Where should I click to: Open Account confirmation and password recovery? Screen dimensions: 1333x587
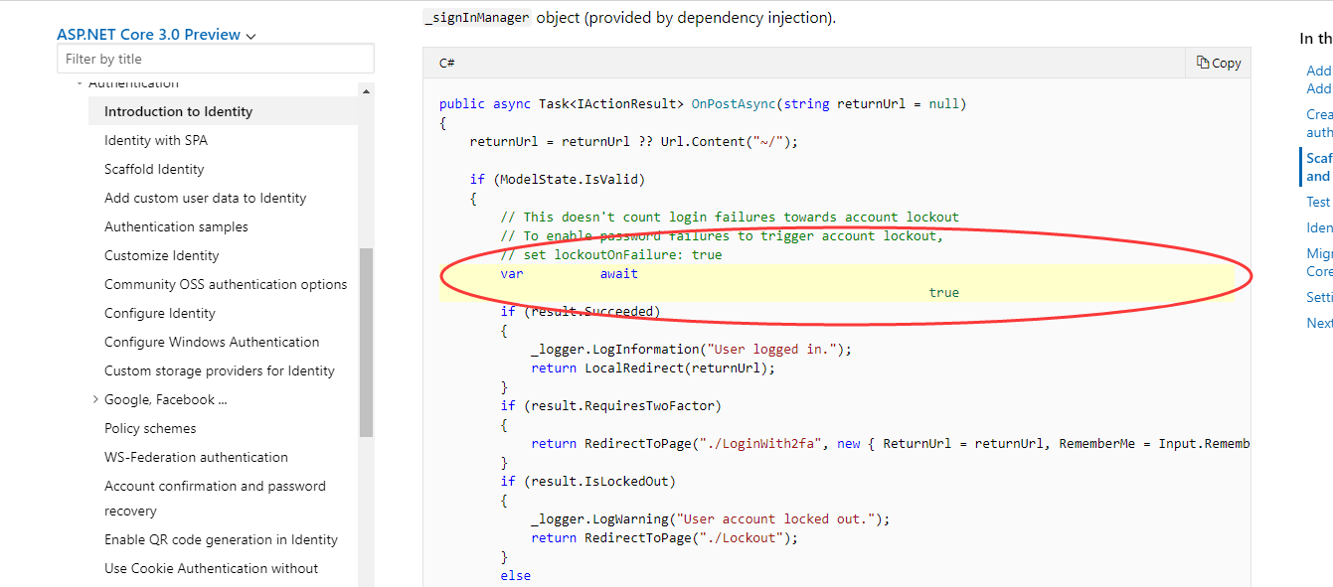(215, 499)
